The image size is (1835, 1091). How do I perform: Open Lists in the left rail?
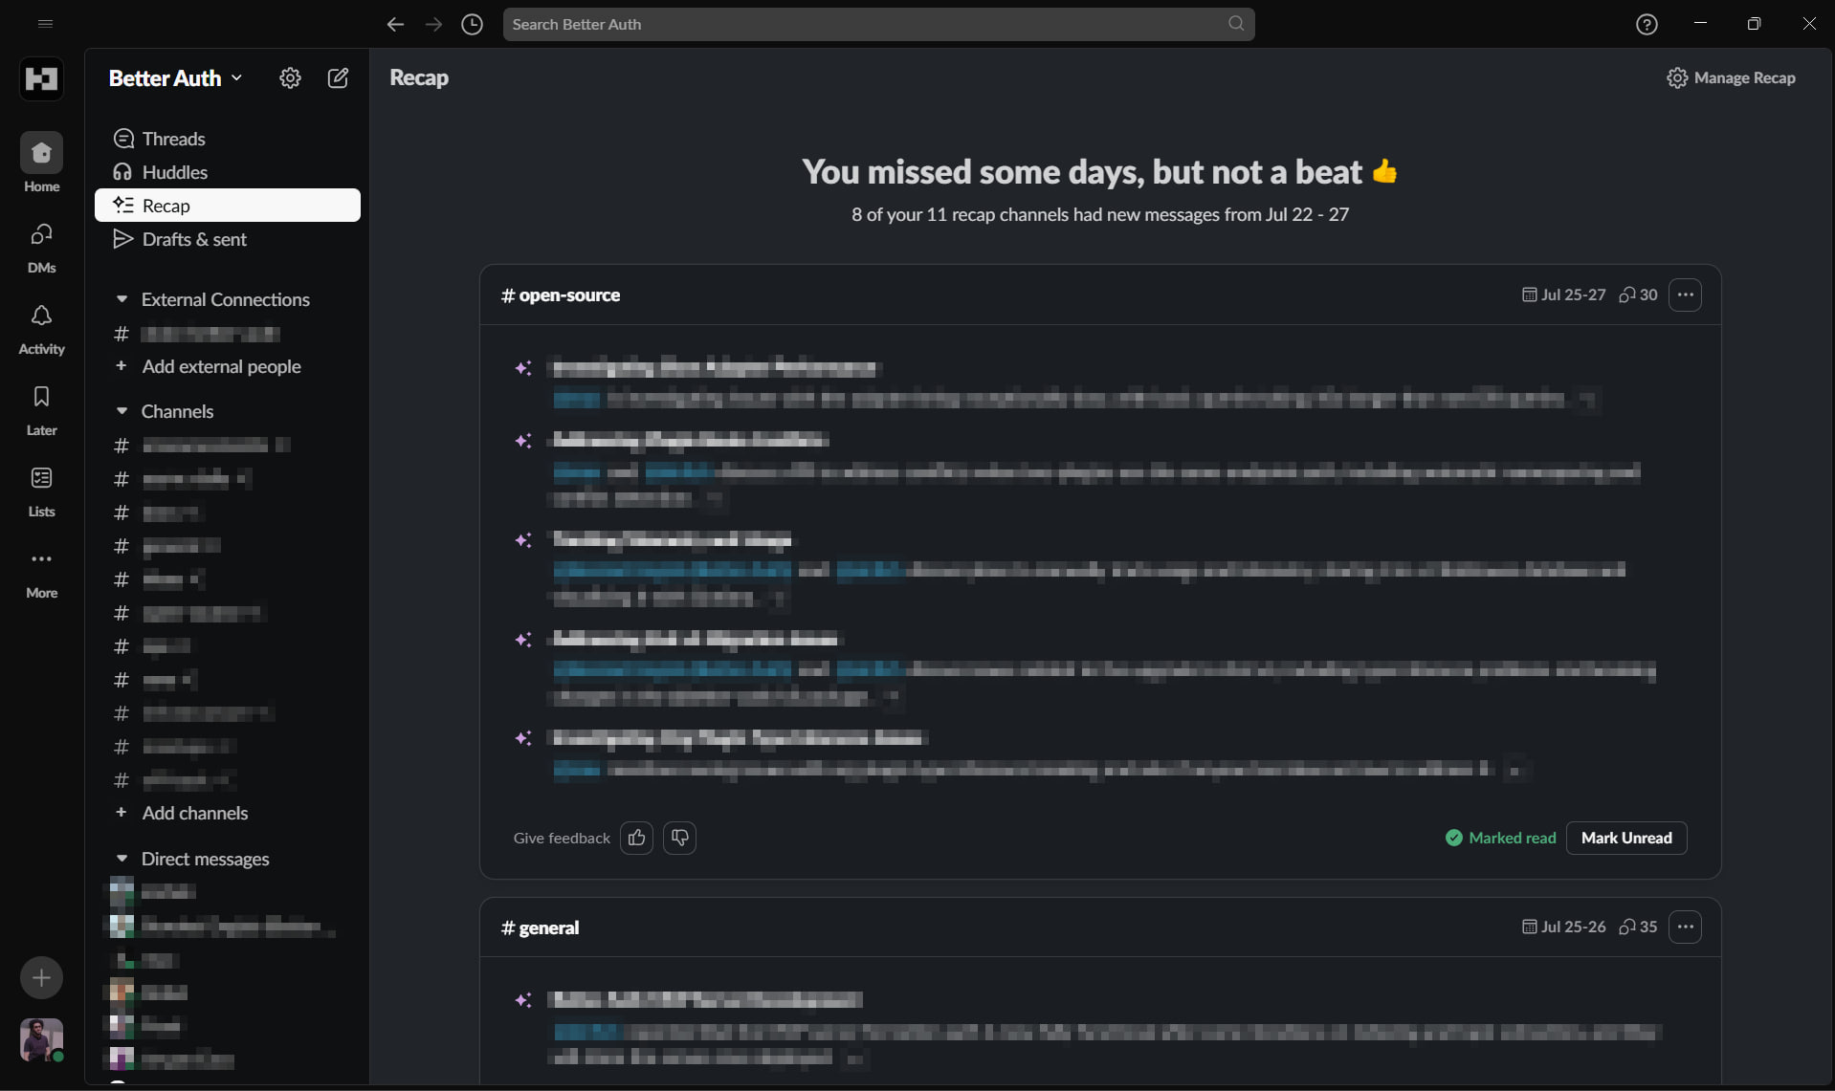click(41, 491)
